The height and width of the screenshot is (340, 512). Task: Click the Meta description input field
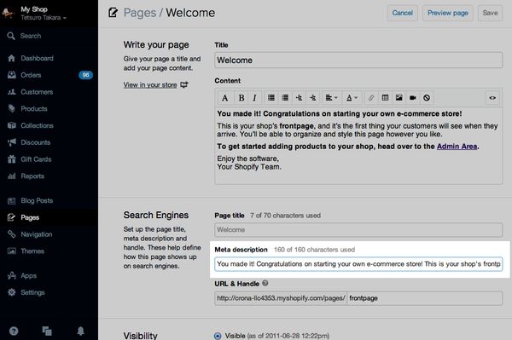coord(358,264)
